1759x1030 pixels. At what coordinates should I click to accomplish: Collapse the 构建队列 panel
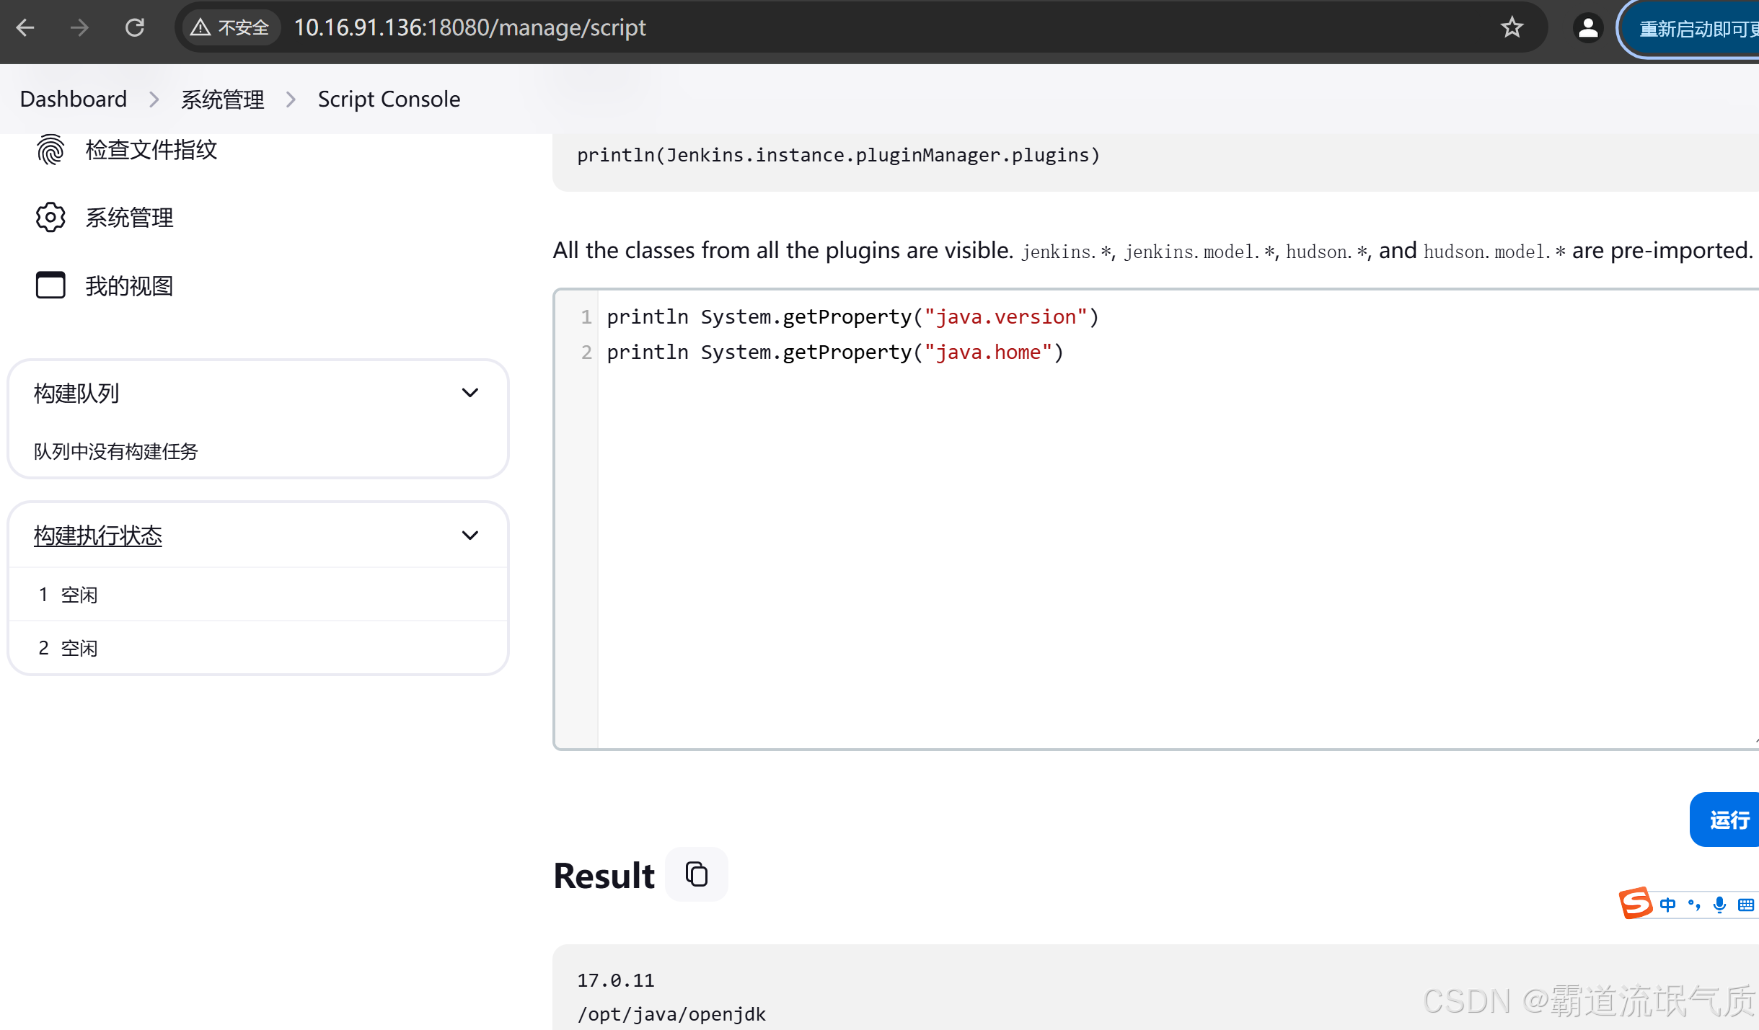point(470,393)
